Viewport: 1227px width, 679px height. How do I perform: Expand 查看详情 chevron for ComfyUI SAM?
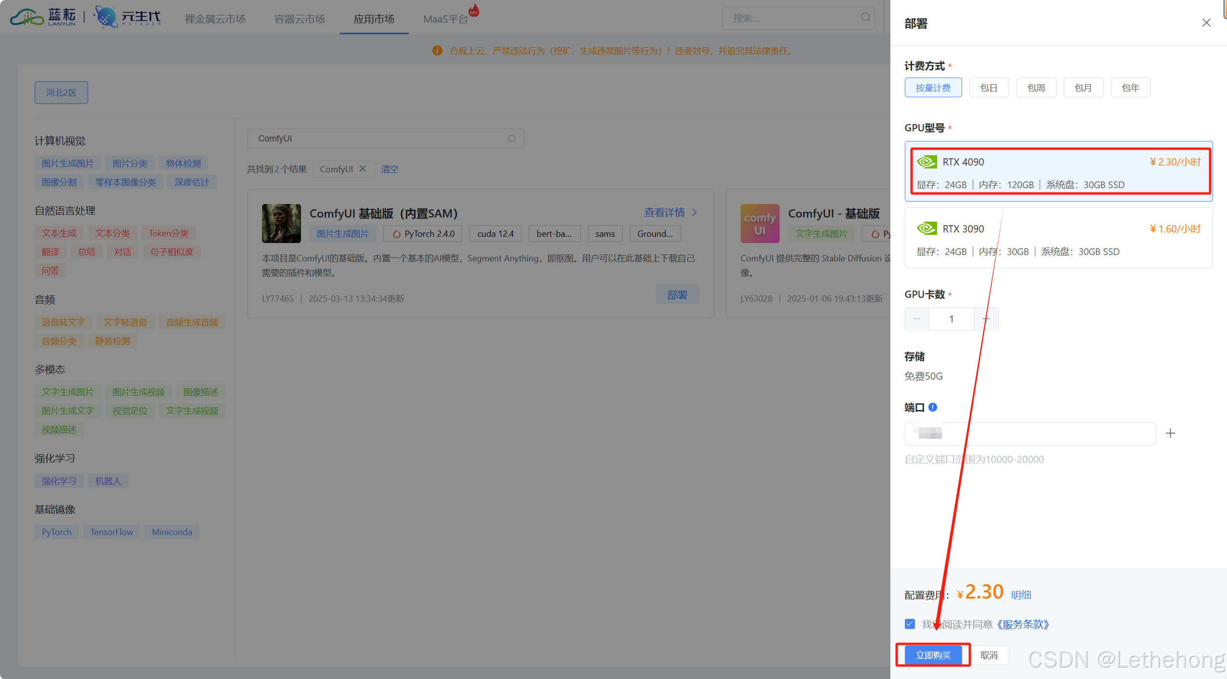tap(694, 212)
